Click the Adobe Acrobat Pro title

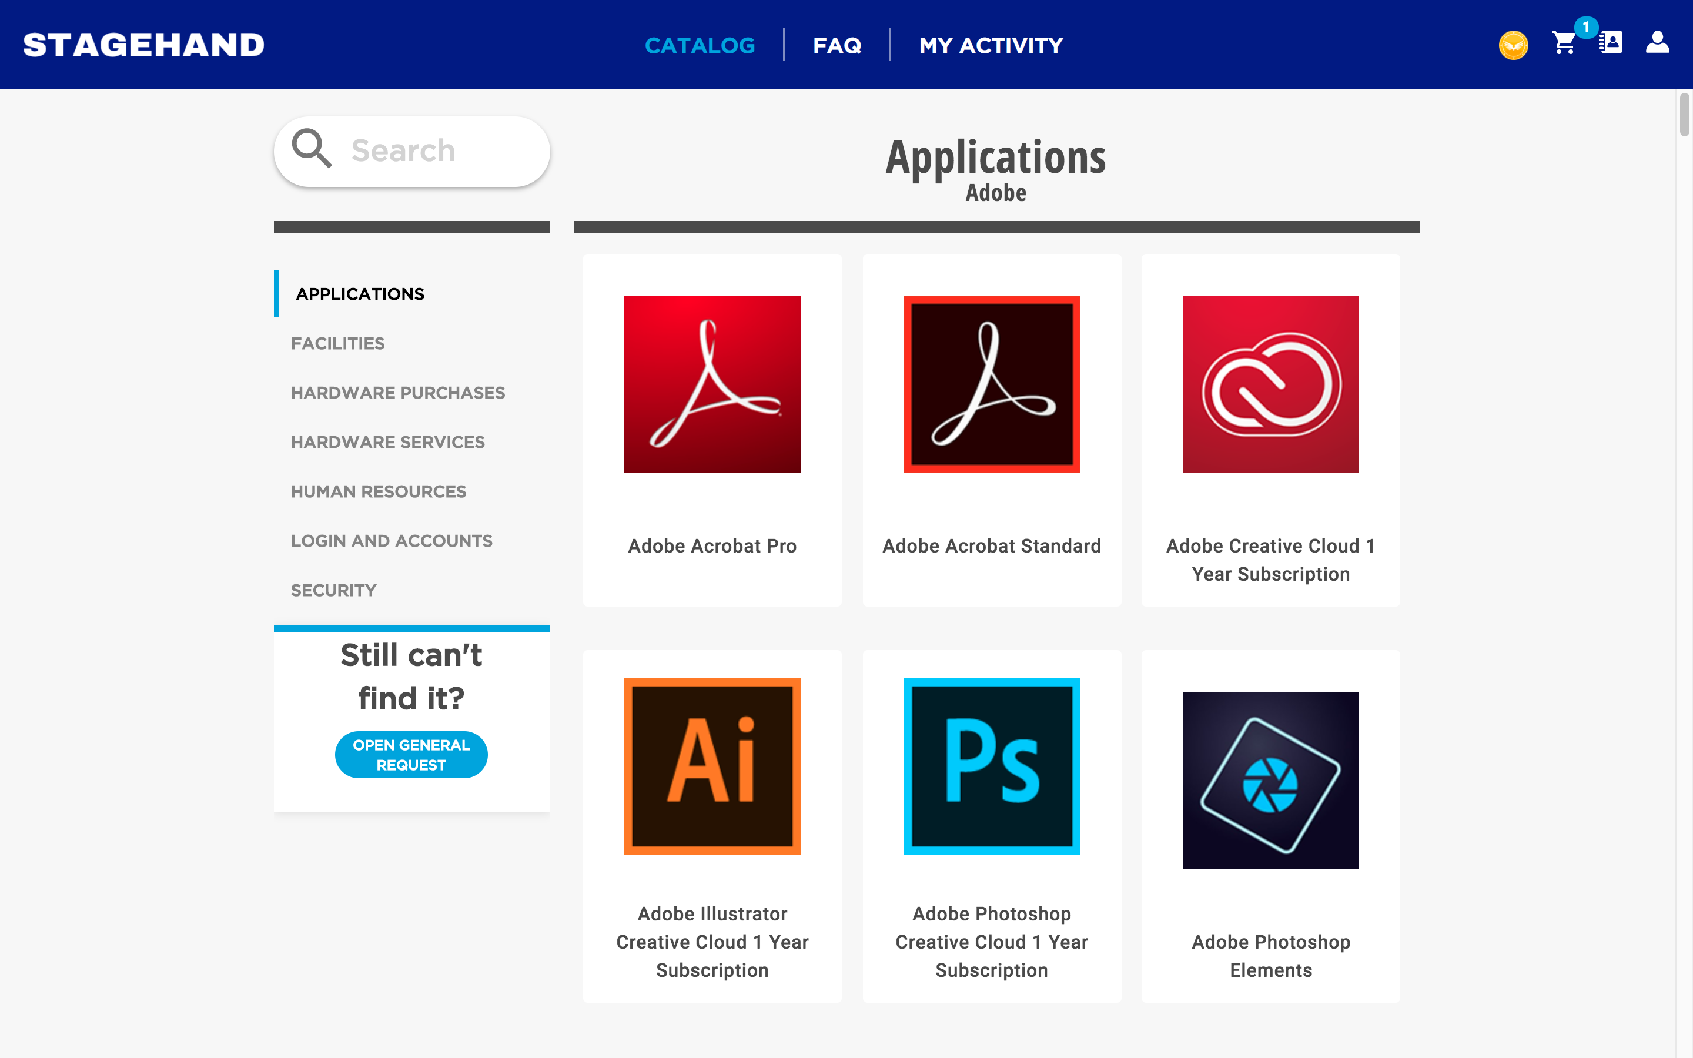tap(712, 546)
